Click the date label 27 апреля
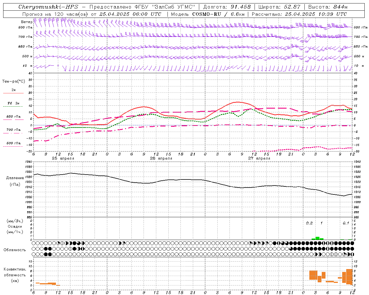The width and height of the screenshot is (369, 295). [259, 158]
